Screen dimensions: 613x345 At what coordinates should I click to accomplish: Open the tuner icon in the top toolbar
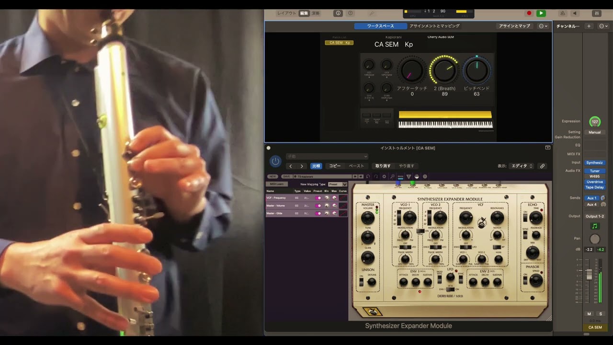pos(372,13)
